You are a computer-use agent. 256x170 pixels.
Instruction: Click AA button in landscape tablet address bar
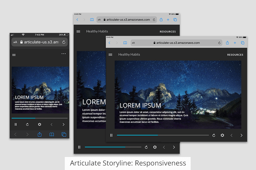(x=133, y=43)
